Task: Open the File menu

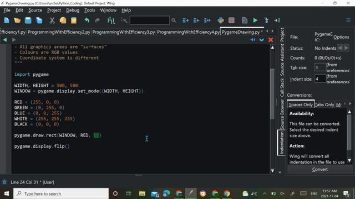Action: coord(7,11)
